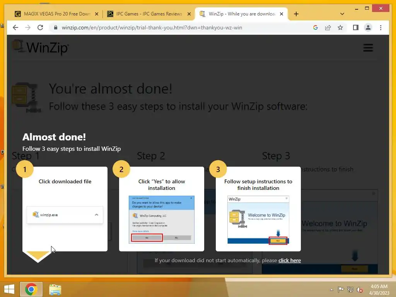396x297 pixels.
Task: Expand the tab search dropdown chevron
Action: pos(342,14)
